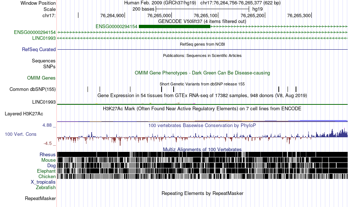
Task: Click the Common dbSNP(155) track label
Action: click(x=33, y=89)
